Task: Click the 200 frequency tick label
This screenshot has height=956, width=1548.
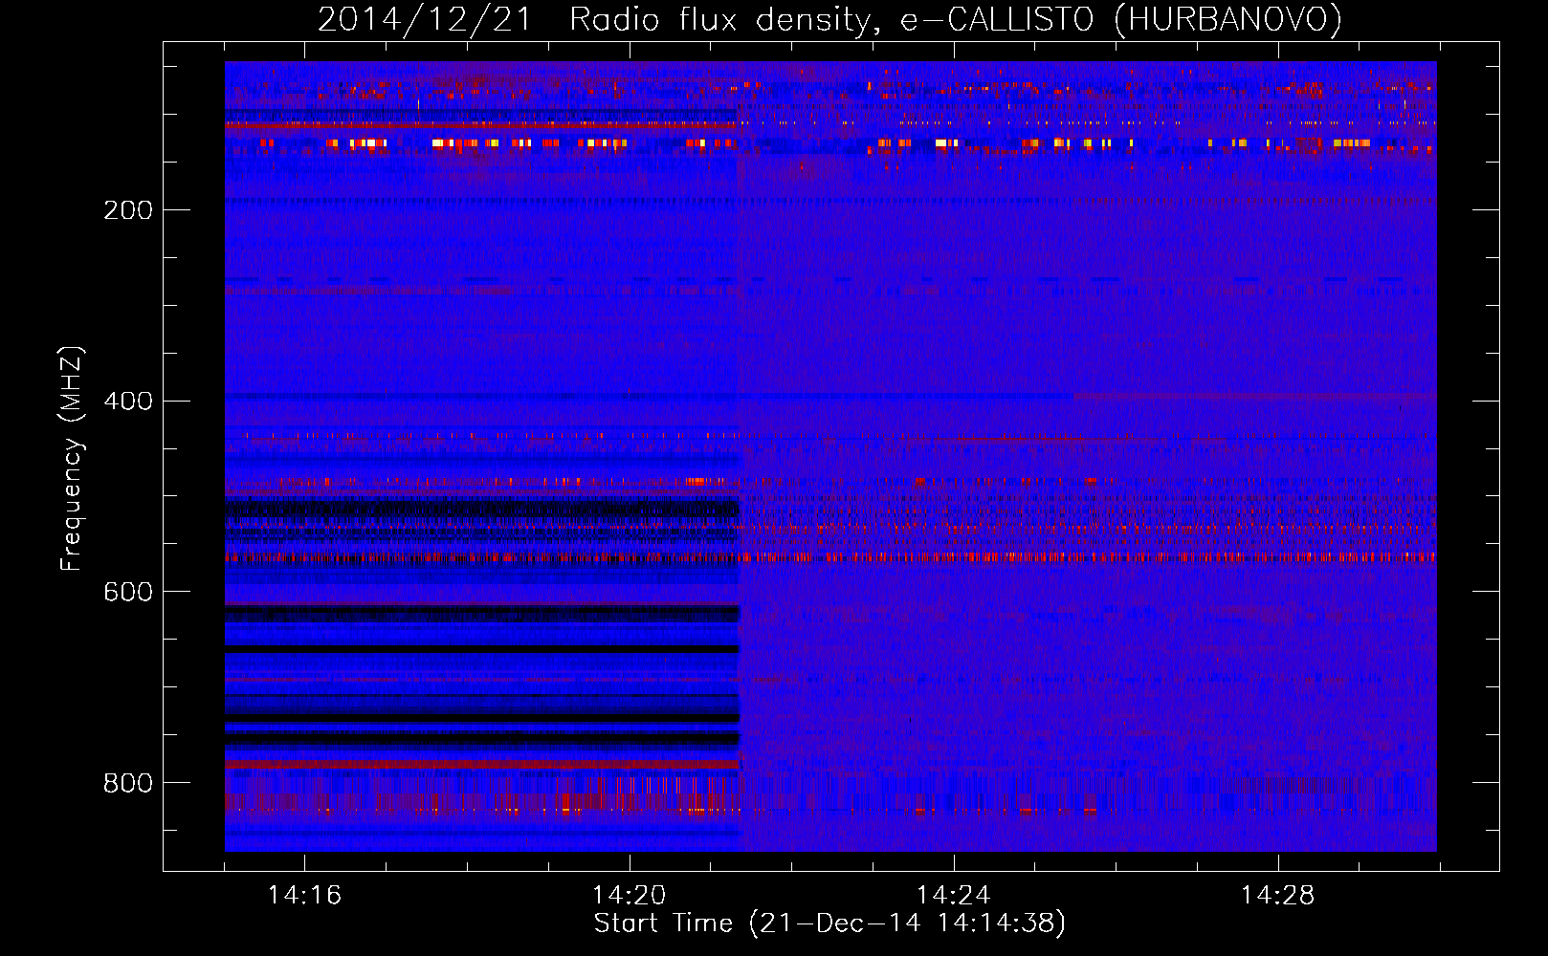Action: coord(128,210)
